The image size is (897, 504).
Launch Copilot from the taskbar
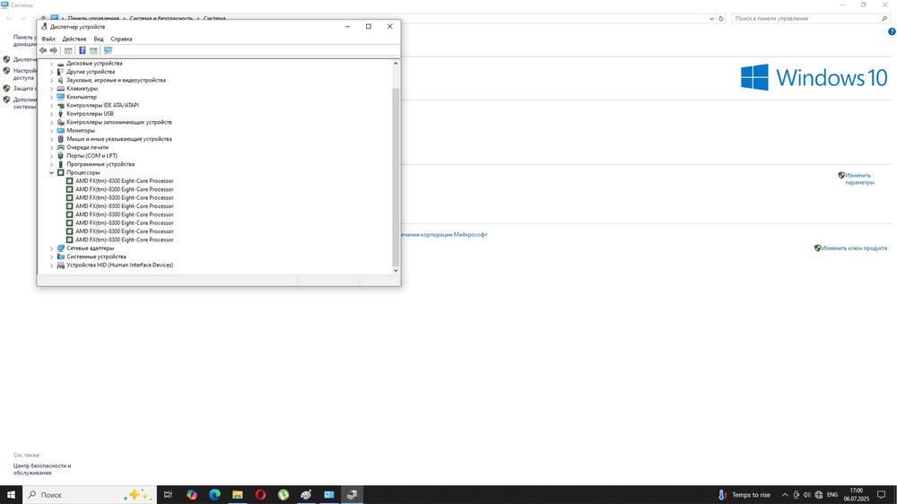point(192,495)
